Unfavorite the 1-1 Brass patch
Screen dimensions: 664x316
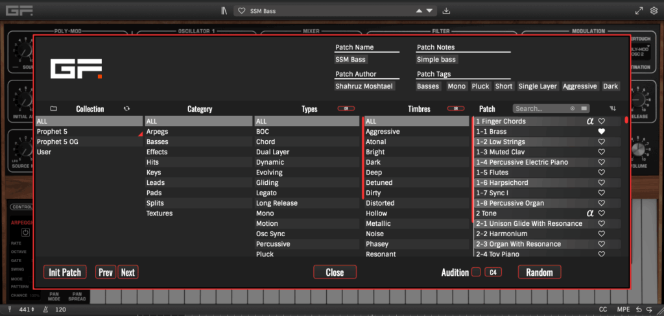[601, 132]
